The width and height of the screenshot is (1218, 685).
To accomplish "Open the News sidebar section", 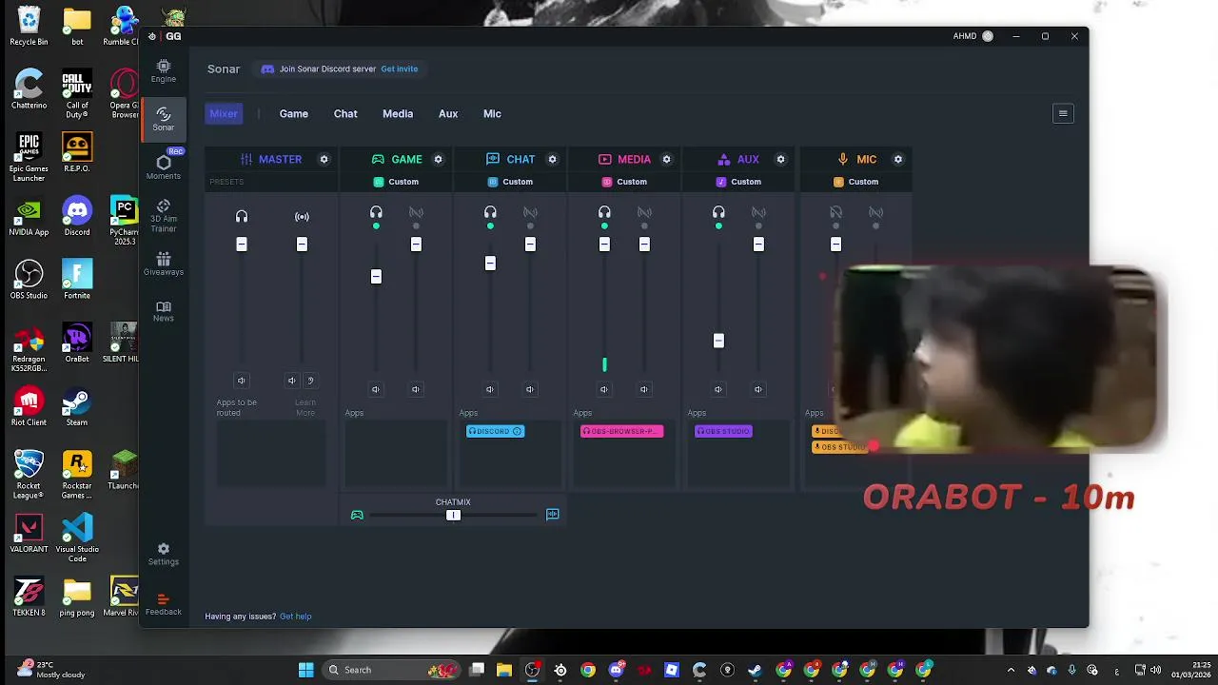I will [x=163, y=311].
